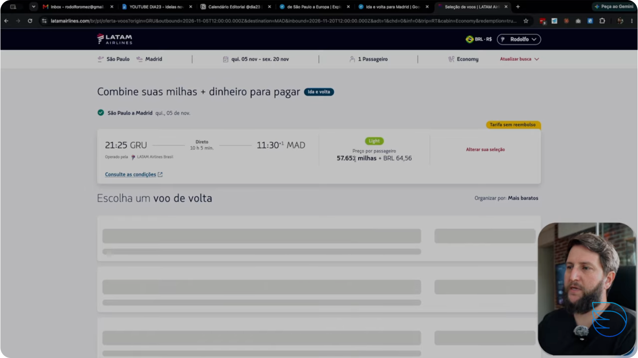638x358 pixels.
Task: Click the qui. 05 nov - sex. 20 nov dates
Action: click(260, 59)
